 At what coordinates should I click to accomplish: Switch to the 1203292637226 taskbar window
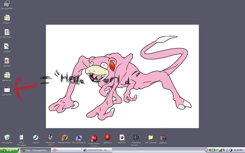(x=97, y=150)
